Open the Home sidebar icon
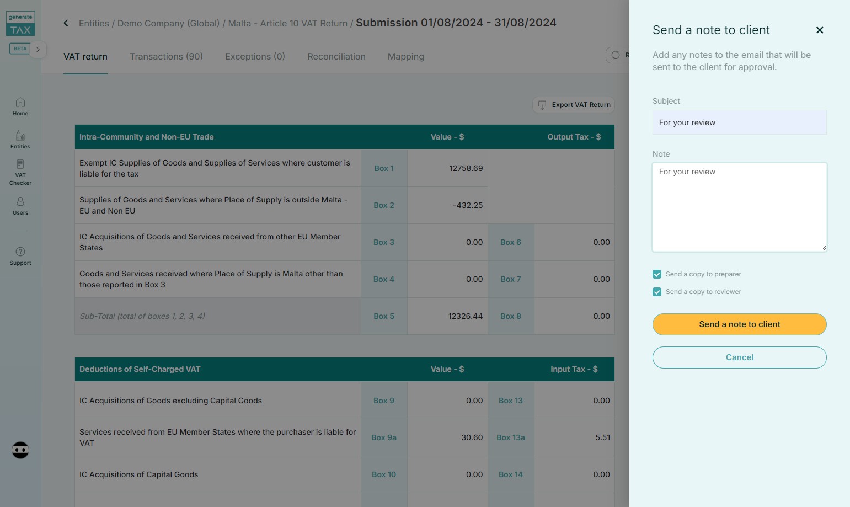The height and width of the screenshot is (507, 850). click(20, 106)
